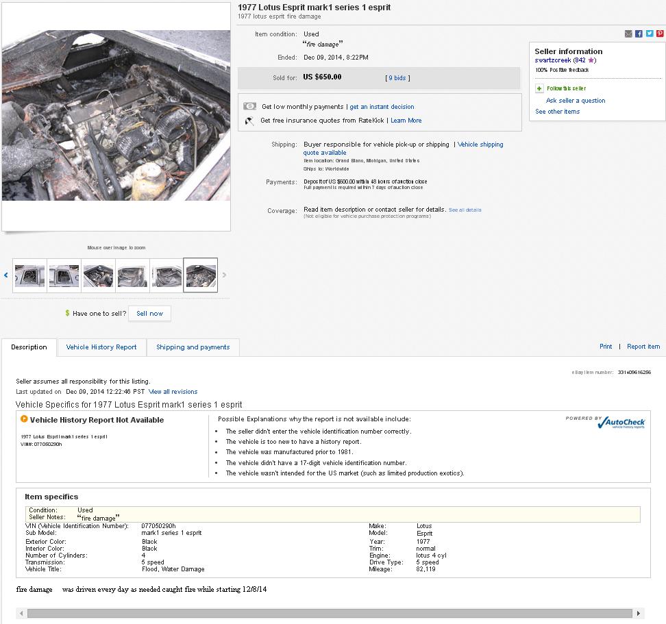
Task: Select fifth thumbnail in gallery
Action: 166,275
